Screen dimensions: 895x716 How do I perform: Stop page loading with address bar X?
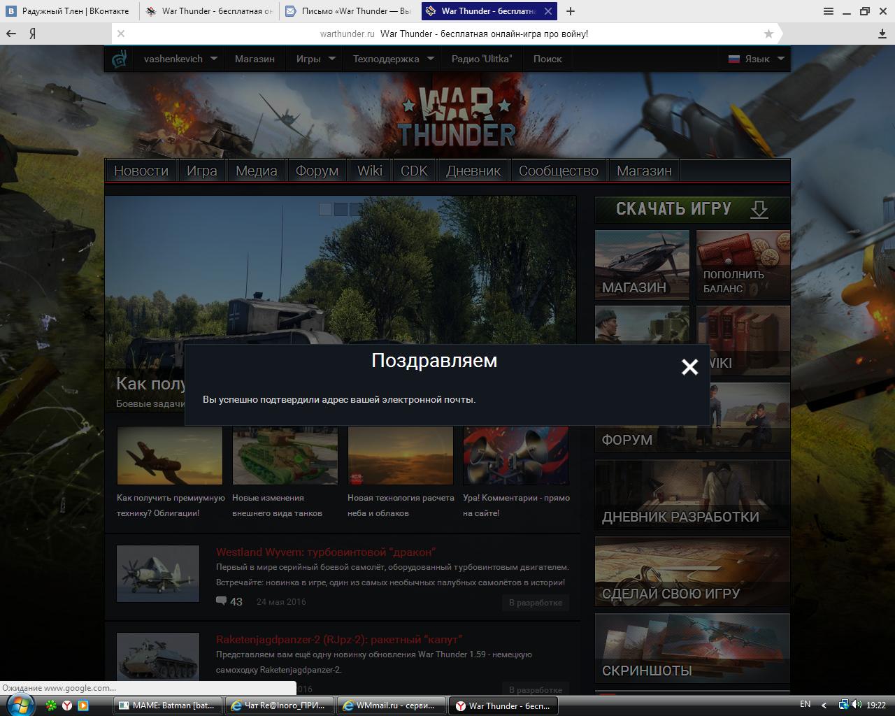pyautogui.click(x=121, y=34)
